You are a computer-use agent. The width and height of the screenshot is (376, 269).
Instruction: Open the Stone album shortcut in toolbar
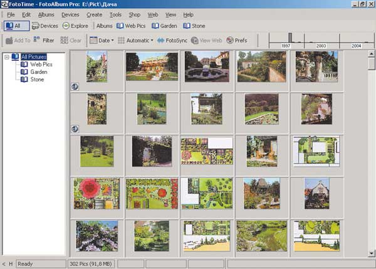coord(194,26)
